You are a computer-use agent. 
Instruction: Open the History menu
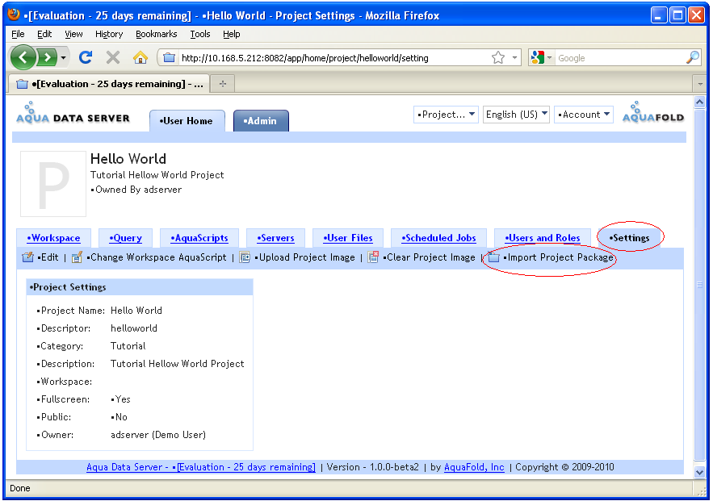109,34
